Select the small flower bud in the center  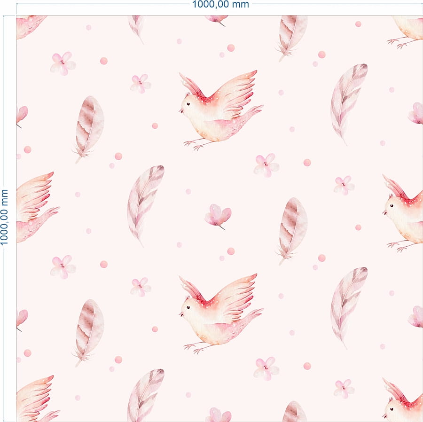tap(218, 217)
